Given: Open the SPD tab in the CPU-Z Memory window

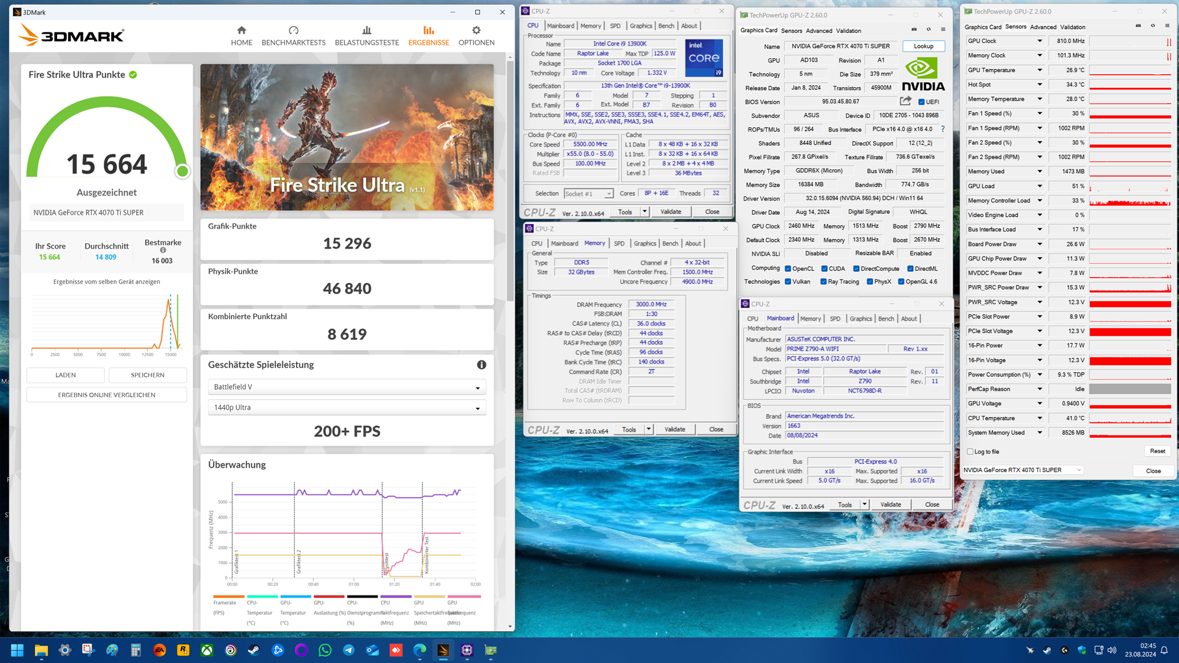Looking at the screenshot, I should 619,244.
